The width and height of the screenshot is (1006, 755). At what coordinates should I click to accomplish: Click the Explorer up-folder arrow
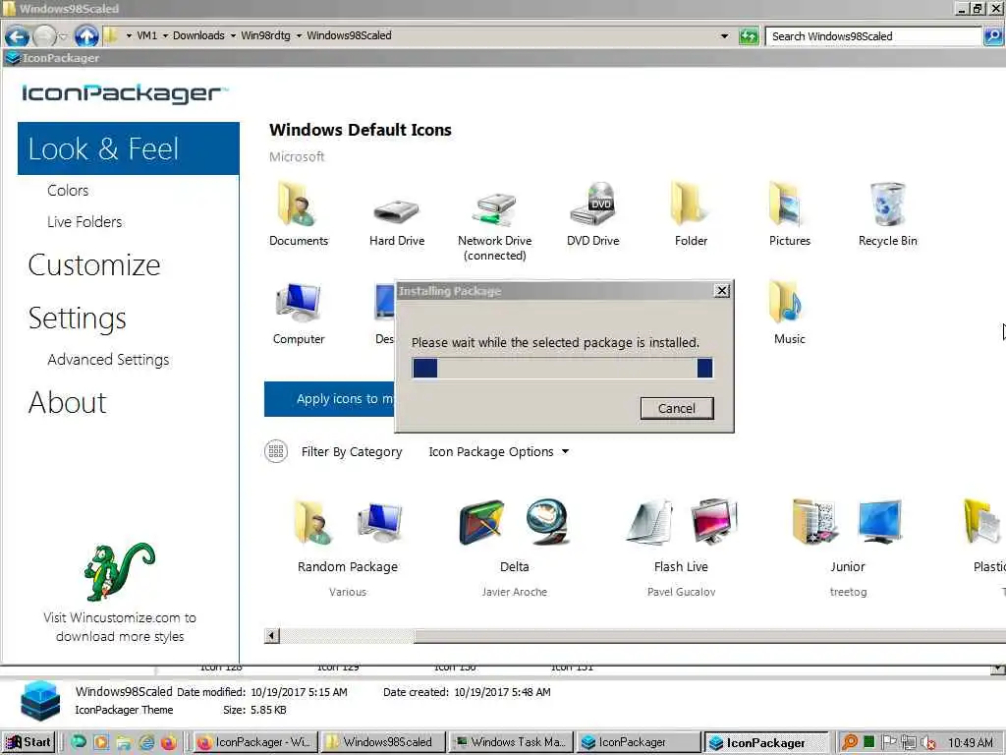(x=86, y=36)
